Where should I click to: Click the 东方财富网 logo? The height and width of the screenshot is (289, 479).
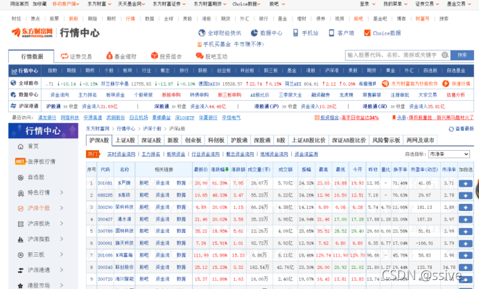coord(33,32)
